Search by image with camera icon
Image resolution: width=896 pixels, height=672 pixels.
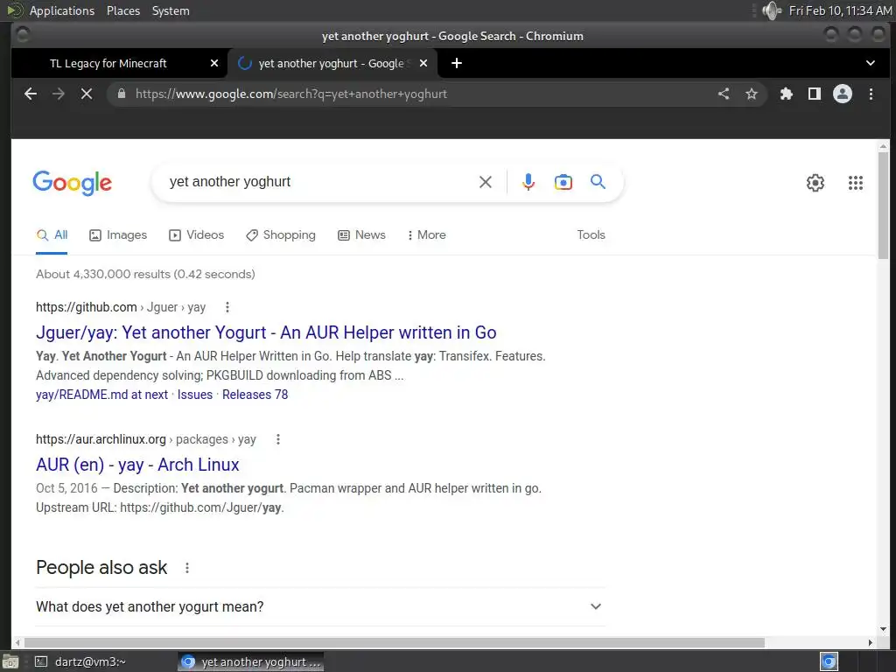563,182
